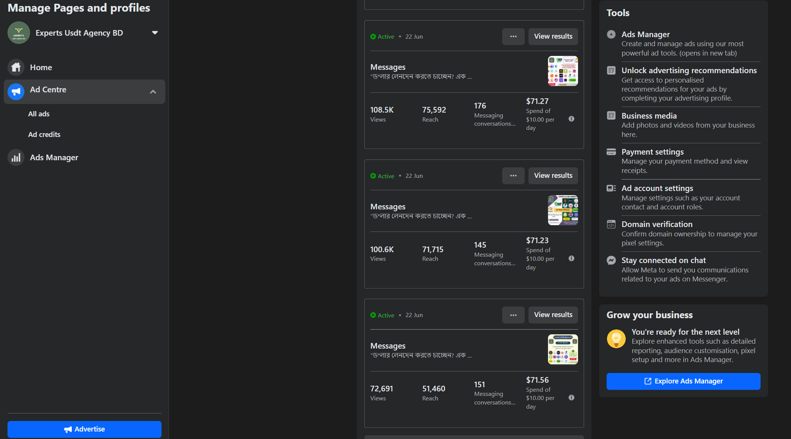Click the Ad Centre megaphone icon

(16, 92)
